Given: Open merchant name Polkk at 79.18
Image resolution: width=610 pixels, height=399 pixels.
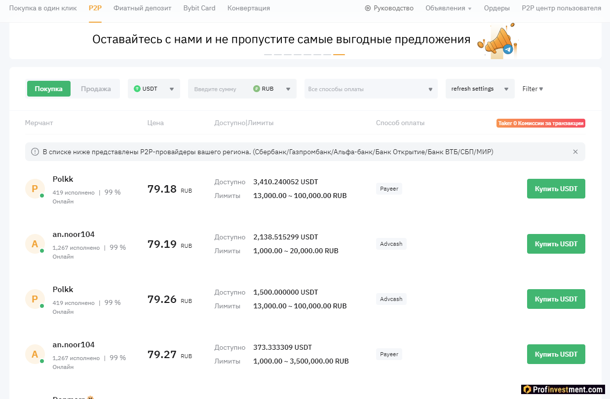Looking at the screenshot, I should tap(63, 179).
